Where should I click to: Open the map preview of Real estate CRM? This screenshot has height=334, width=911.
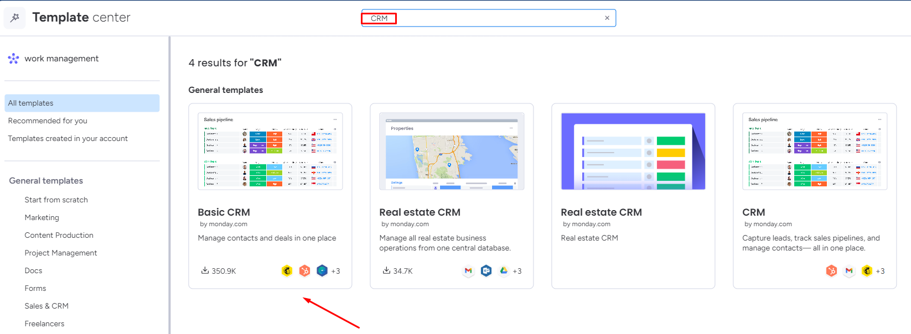point(452,152)
